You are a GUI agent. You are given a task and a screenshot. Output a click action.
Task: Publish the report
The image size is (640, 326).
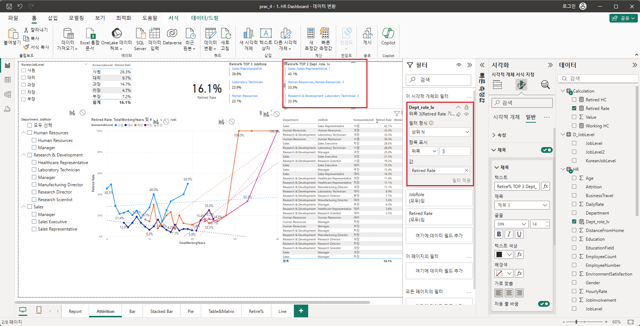(367, 37)
